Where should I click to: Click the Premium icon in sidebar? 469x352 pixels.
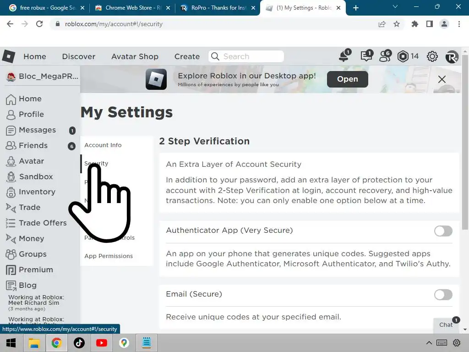tap(11, 270)
